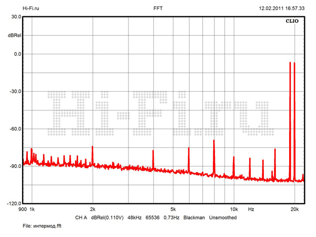Click the 5k frequency axis label
This screenshot has height=237, width=316.
pos(173,210)
